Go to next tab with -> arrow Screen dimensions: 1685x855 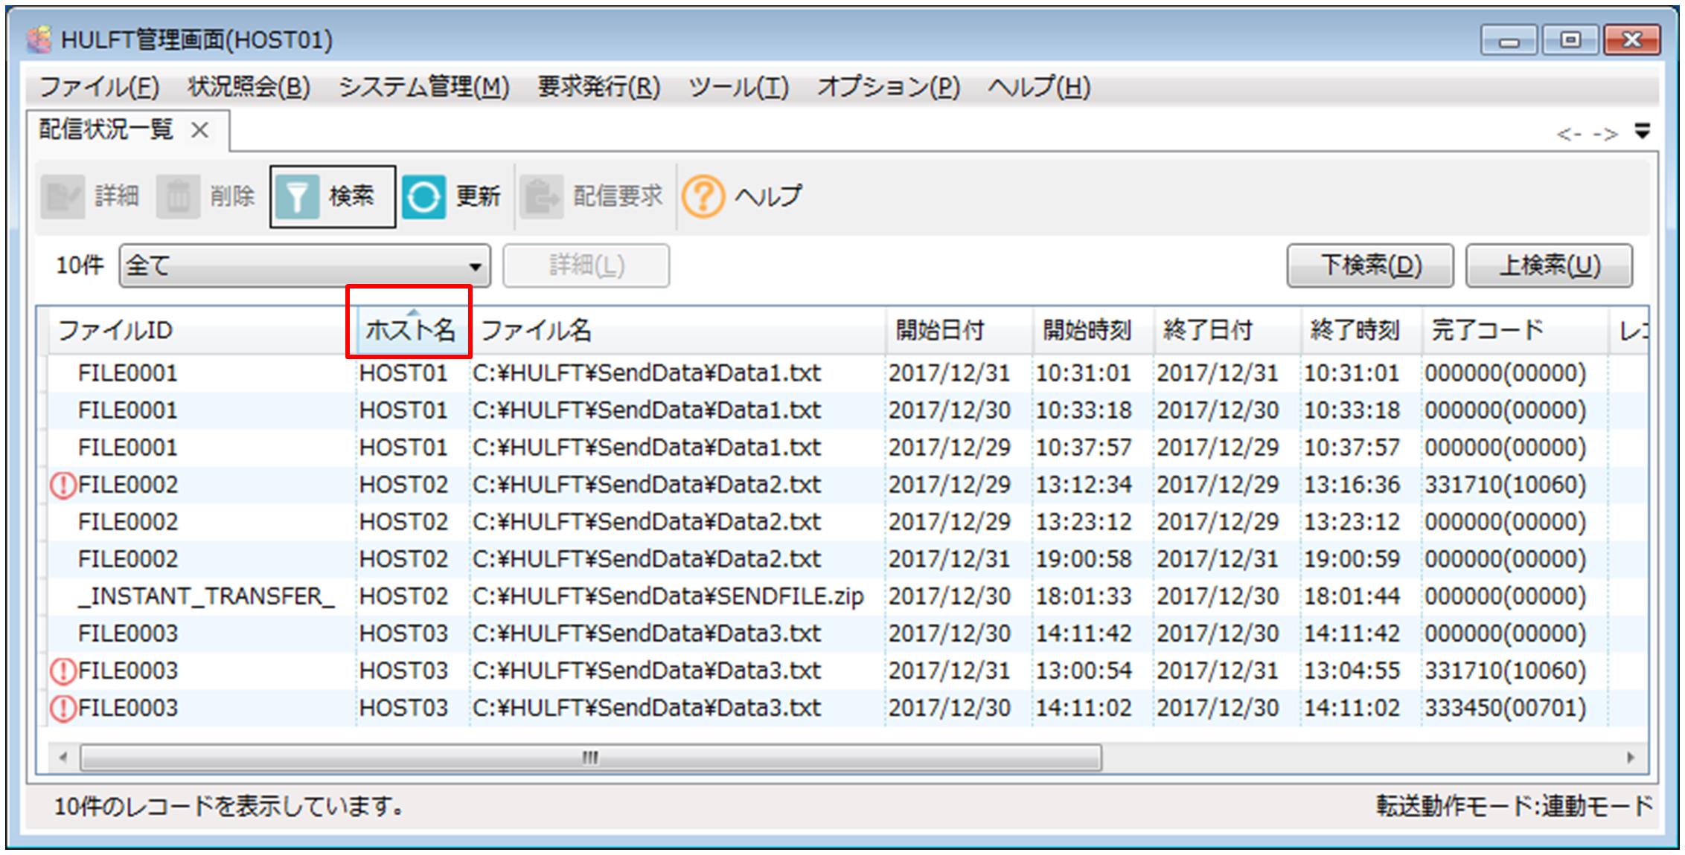click(1605, 134)
